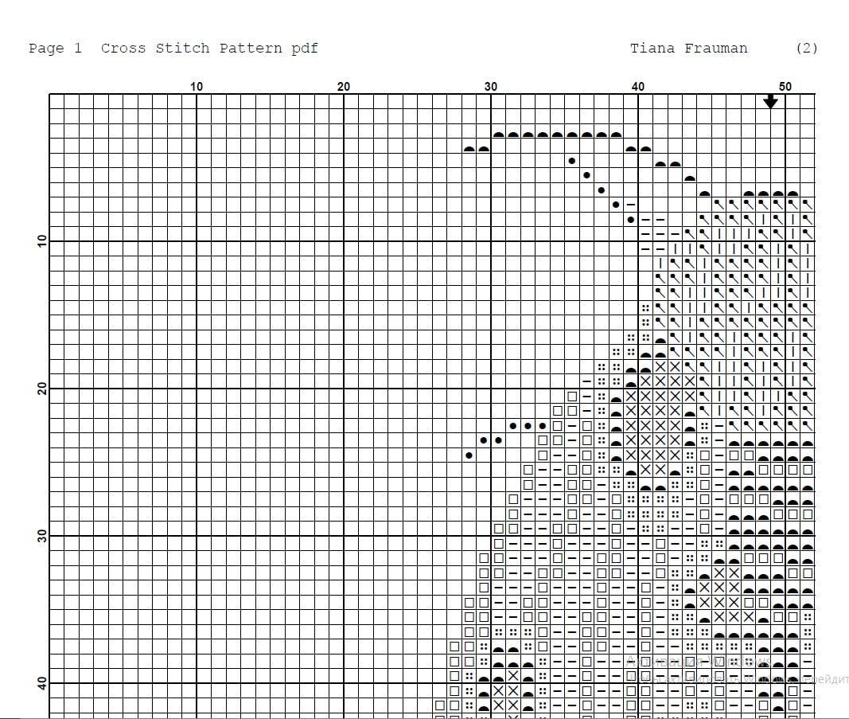Click column label '30' on the top ruler
Image resolution: width=849 pixels, height=719 pixels.
pos(491,87)
